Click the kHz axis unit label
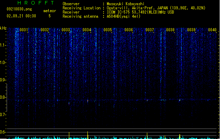Screen dimensions: 220x139 pos(3,28)
